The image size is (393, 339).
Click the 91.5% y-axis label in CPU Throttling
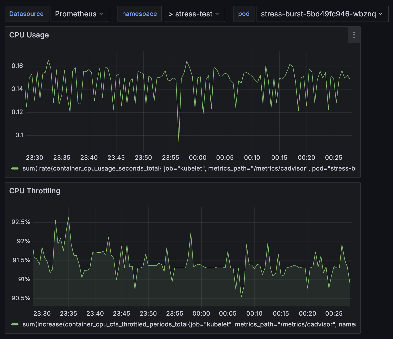(x=22, y=260)
